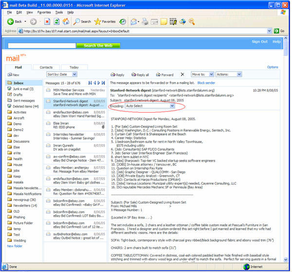Click the Reply button
Image resolution: width=292 pixels, height=272 pixels.
click(x=117, y=75)
